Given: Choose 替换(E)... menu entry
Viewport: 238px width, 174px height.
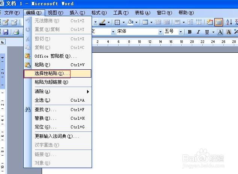Looking at the screenshot, I should pyautogui.click(x=57, y=118).
